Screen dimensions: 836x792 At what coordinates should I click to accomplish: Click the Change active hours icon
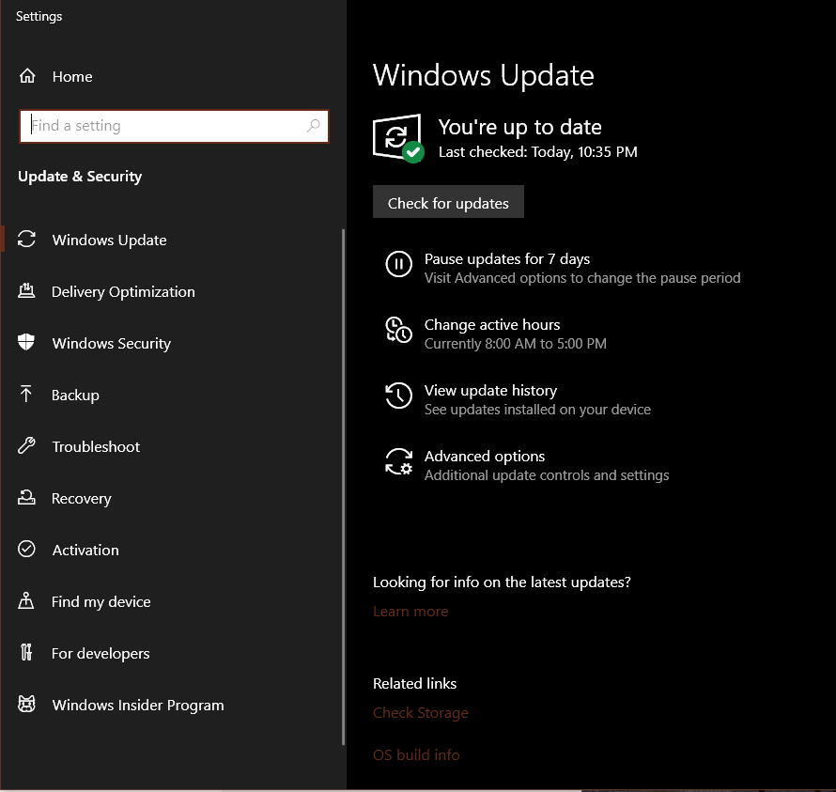pyautogui.click(x=398, y=330)
